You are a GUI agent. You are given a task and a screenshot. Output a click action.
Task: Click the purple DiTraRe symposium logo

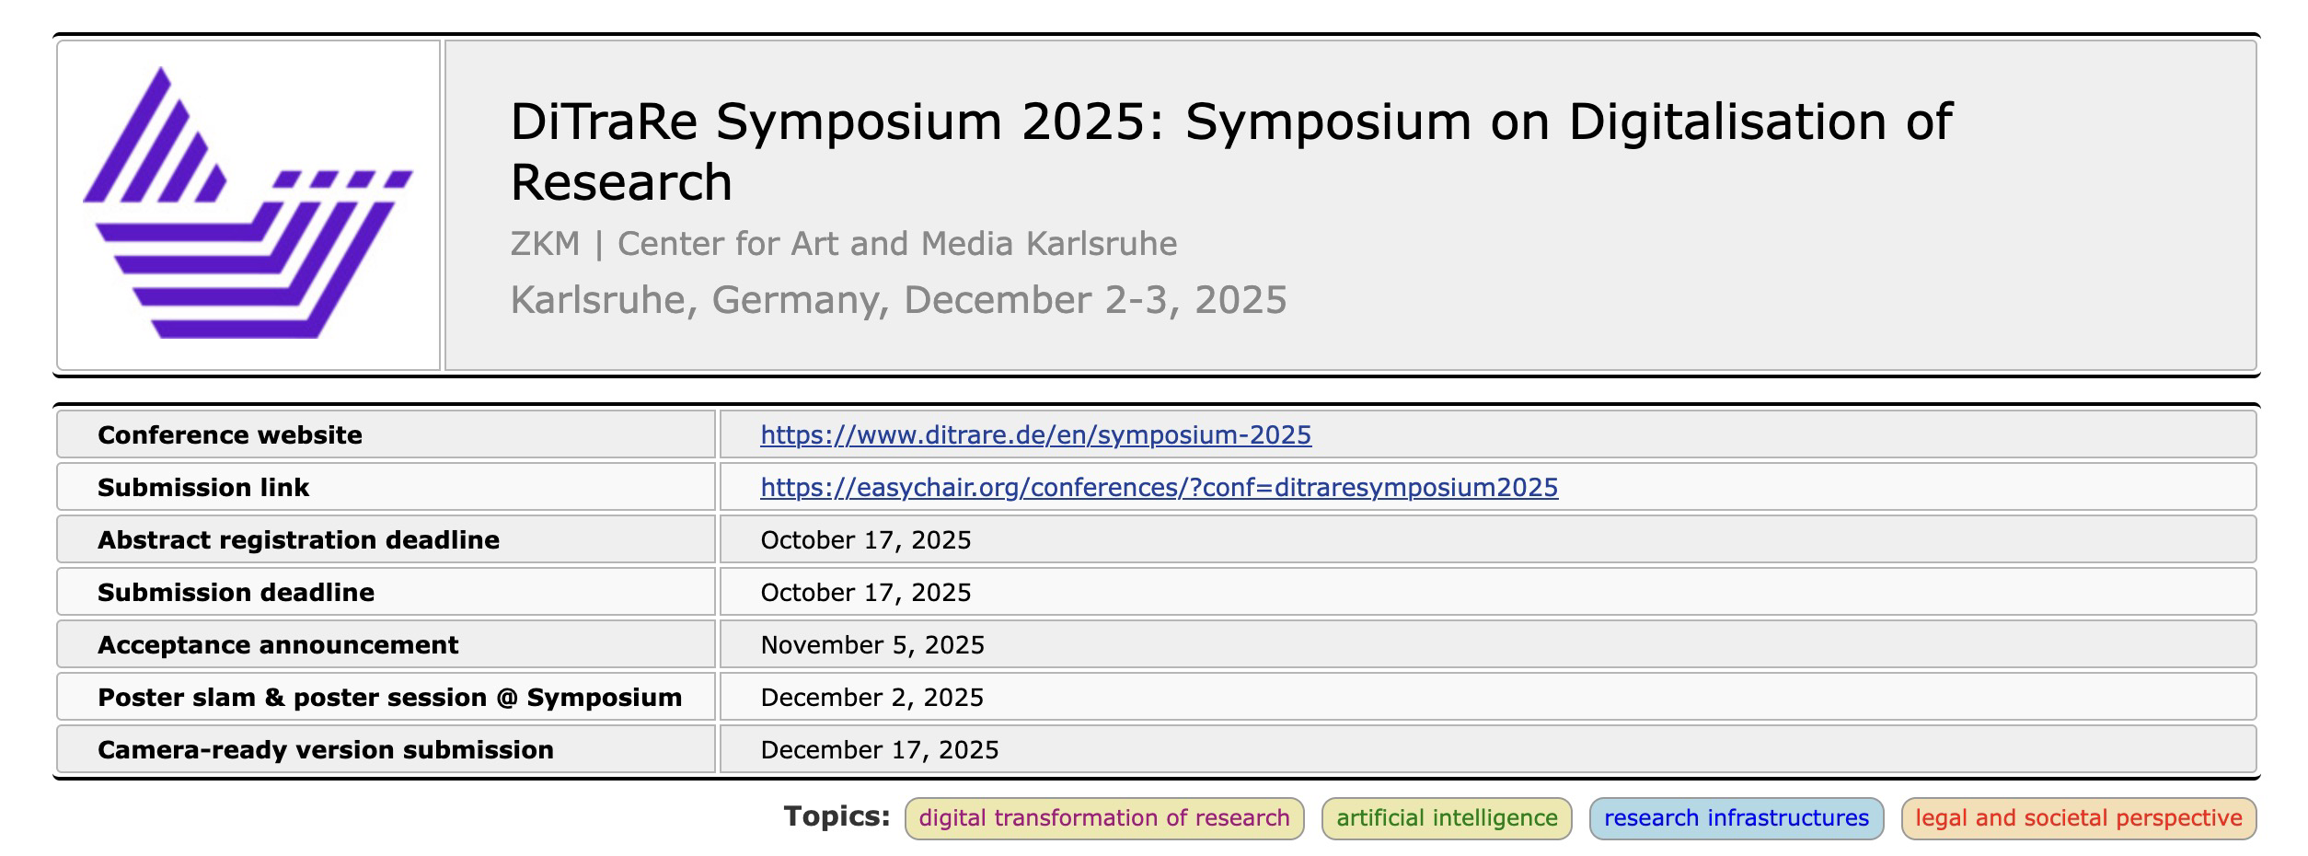pyautogui.click(x=248, y=204)
